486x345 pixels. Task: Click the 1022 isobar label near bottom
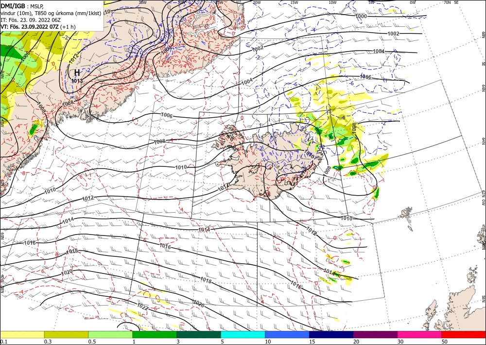click(142, 307)
